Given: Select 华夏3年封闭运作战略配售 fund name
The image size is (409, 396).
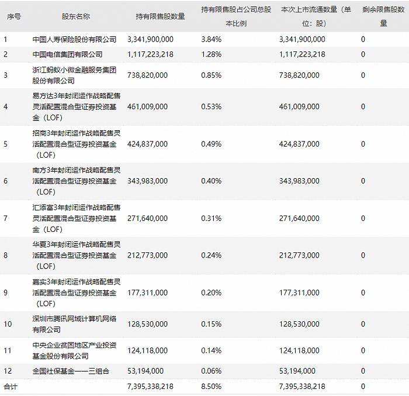Looking at the screenshot, I should pos(76,255).
